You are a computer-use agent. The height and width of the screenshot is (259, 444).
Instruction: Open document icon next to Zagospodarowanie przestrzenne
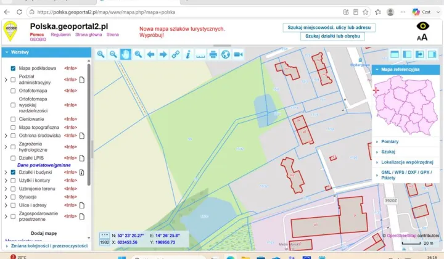(82, 216)
